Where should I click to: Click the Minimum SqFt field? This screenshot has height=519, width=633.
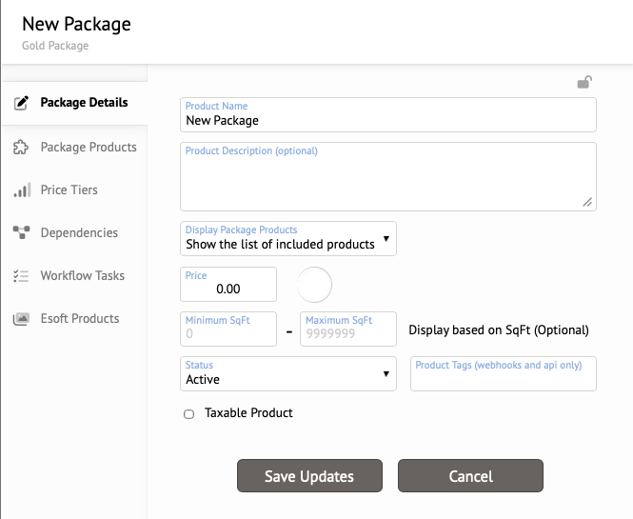point(228,329)
